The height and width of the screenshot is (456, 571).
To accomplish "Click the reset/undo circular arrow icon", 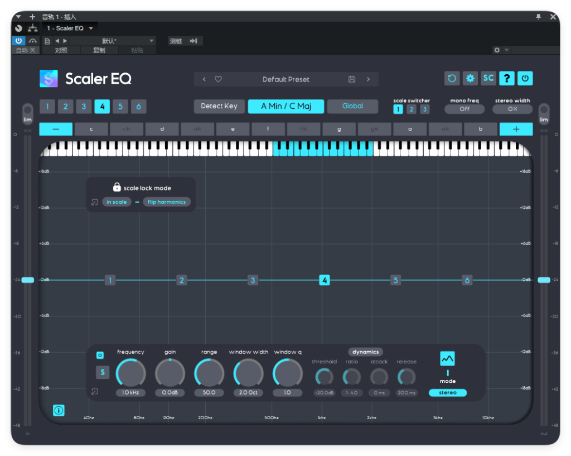I will [452, 78].
